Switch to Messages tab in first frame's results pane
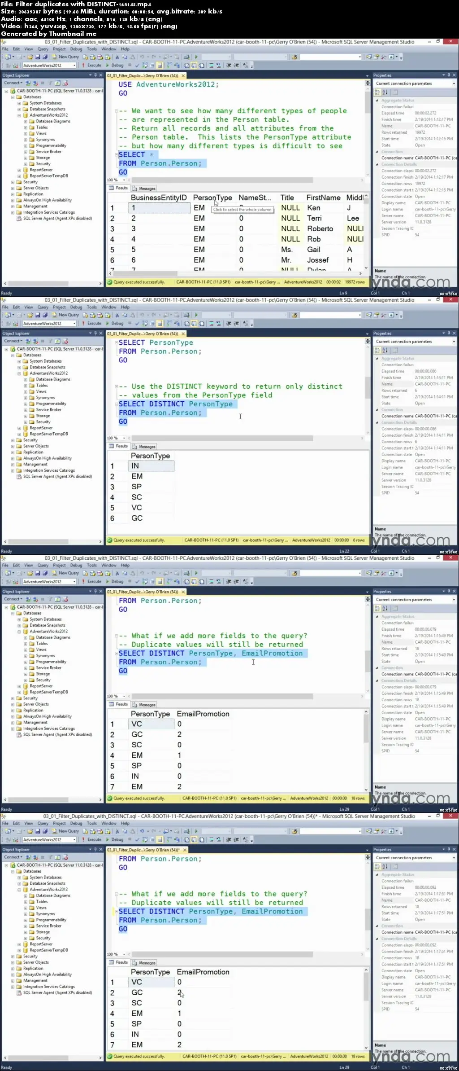 click(x=144, y=189)
